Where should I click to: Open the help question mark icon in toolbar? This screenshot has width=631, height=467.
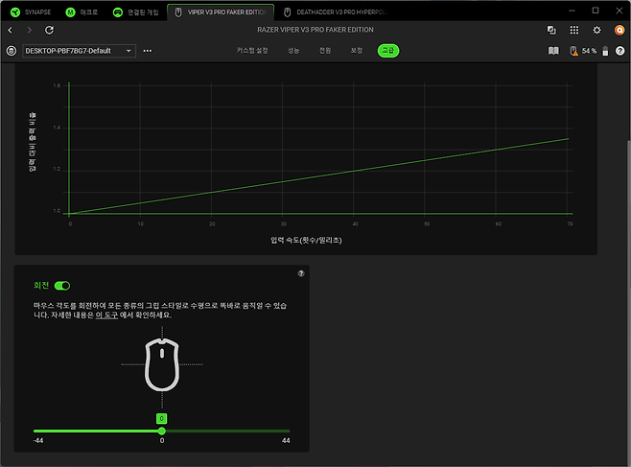coord(619,50)
